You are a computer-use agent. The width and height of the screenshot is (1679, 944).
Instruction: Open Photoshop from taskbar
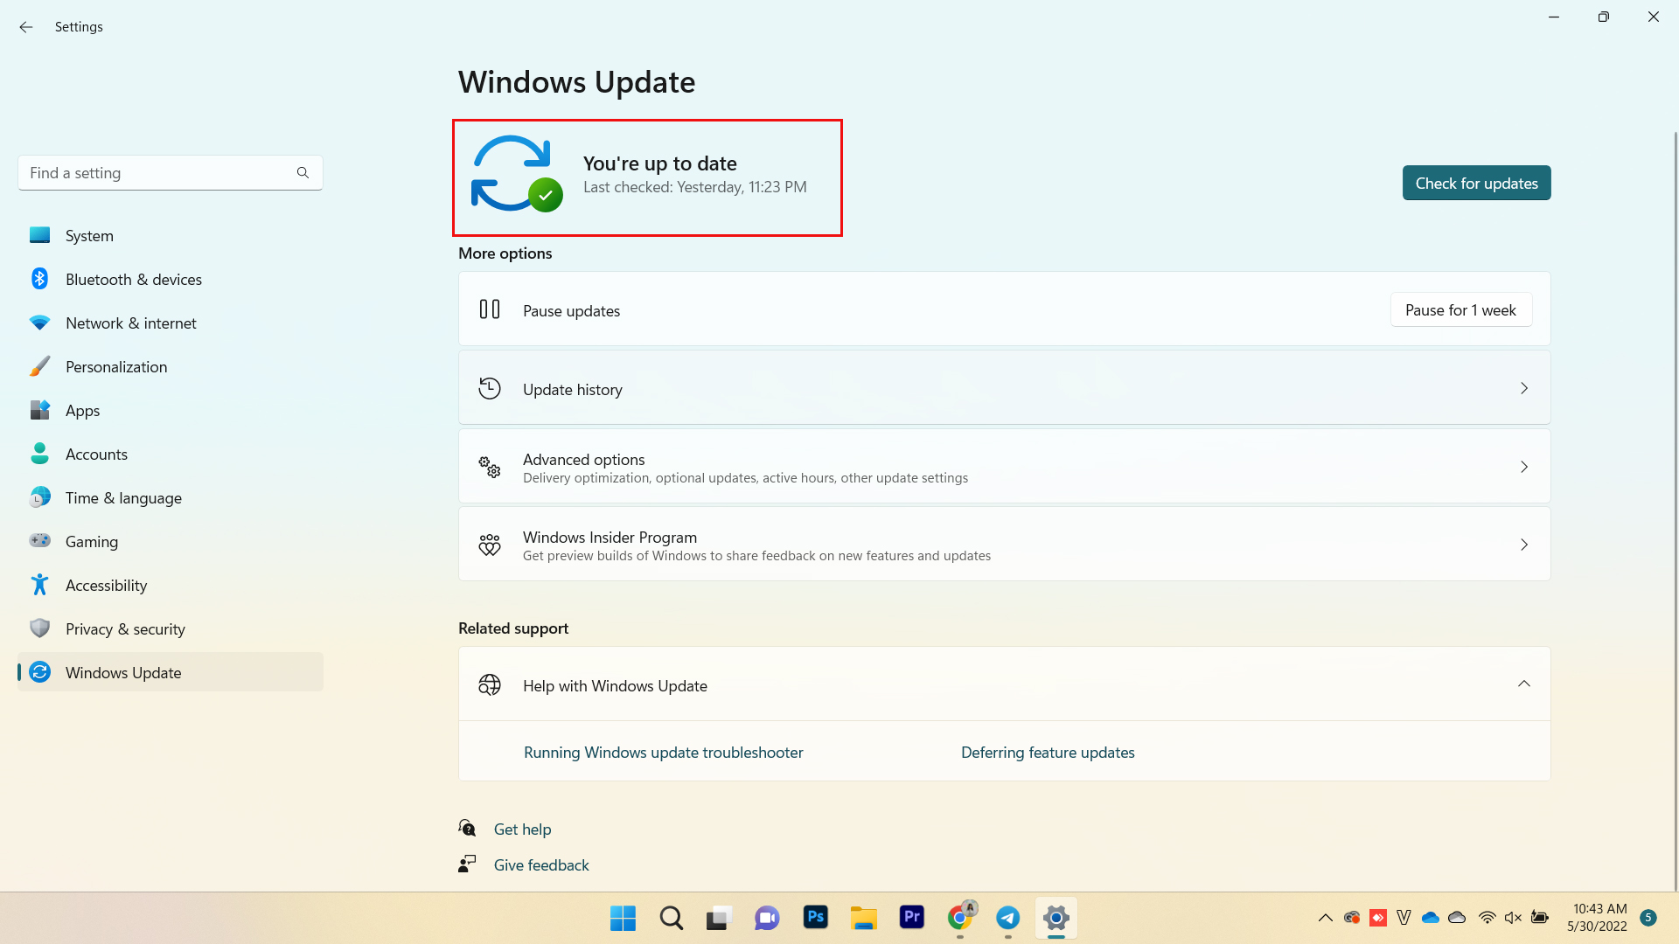[x=815, y=917]
